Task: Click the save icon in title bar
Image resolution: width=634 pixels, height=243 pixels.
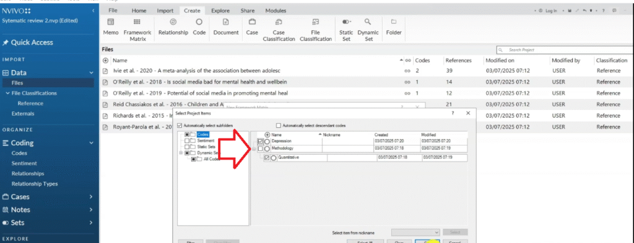Action: click(570, 11)
